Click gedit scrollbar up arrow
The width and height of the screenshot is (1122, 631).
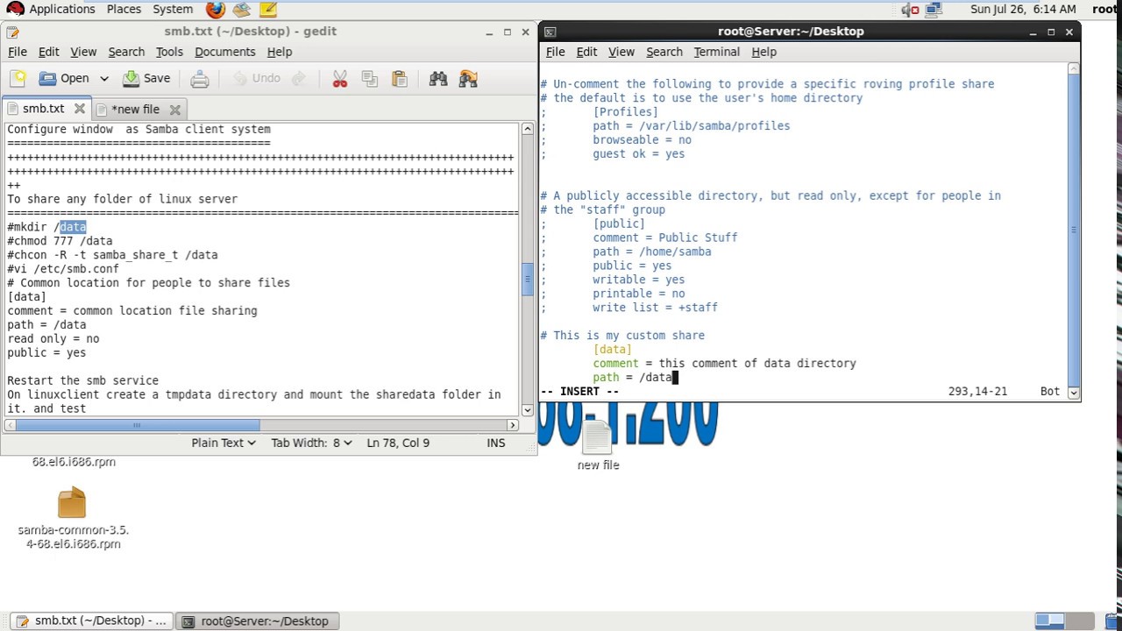527,129
